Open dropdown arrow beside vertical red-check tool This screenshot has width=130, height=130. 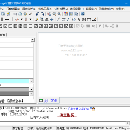point(30,19)
